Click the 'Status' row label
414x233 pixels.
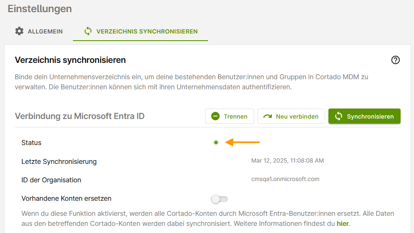(x=31, y=143)
